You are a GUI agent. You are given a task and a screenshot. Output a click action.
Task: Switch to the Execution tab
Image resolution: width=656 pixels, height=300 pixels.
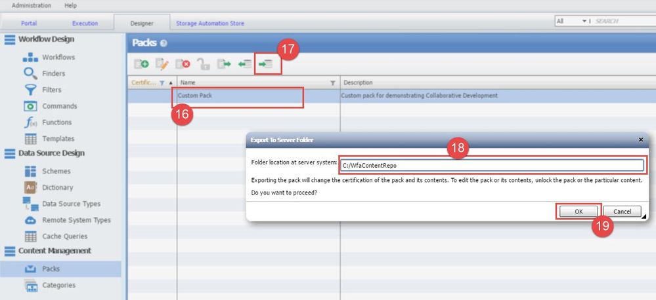[85, 24]
